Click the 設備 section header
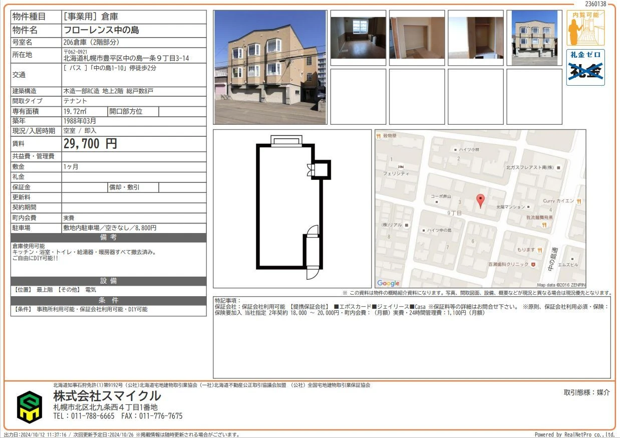620x438 pixels. click(x=108, y=281)
